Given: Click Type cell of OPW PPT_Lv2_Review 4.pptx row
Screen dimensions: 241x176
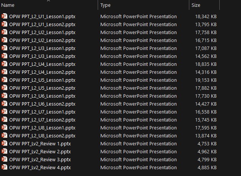Looking at the screenshot, I should 138,168.
